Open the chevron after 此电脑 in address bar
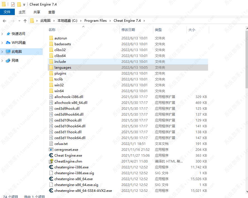Viewport: 248px width, 198px height. pyautogui.click(x=54, y=21)
